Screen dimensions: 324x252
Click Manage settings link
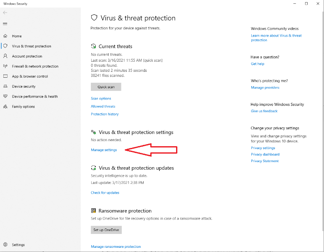(104, 150)
